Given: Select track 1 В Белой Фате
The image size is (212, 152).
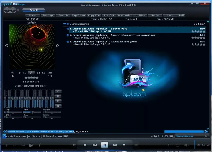Looking at the screenshot, I should pos(137,30).
